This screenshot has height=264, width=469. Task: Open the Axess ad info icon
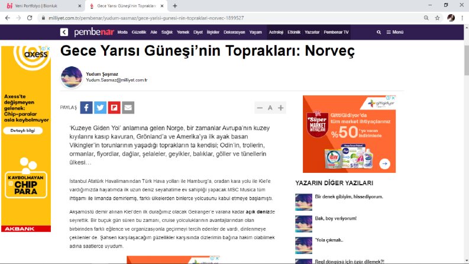point(43,49)
